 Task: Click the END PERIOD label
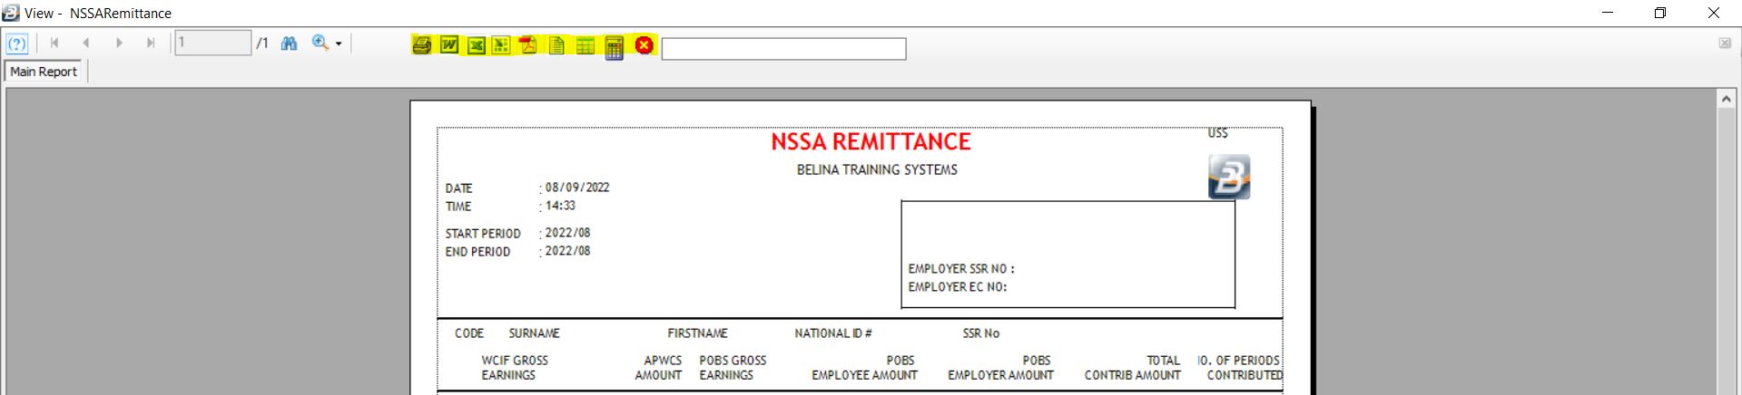tap(477, 252)
